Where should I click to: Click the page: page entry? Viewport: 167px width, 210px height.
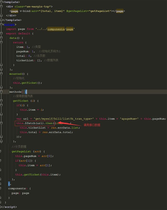(x=20, y=193)
